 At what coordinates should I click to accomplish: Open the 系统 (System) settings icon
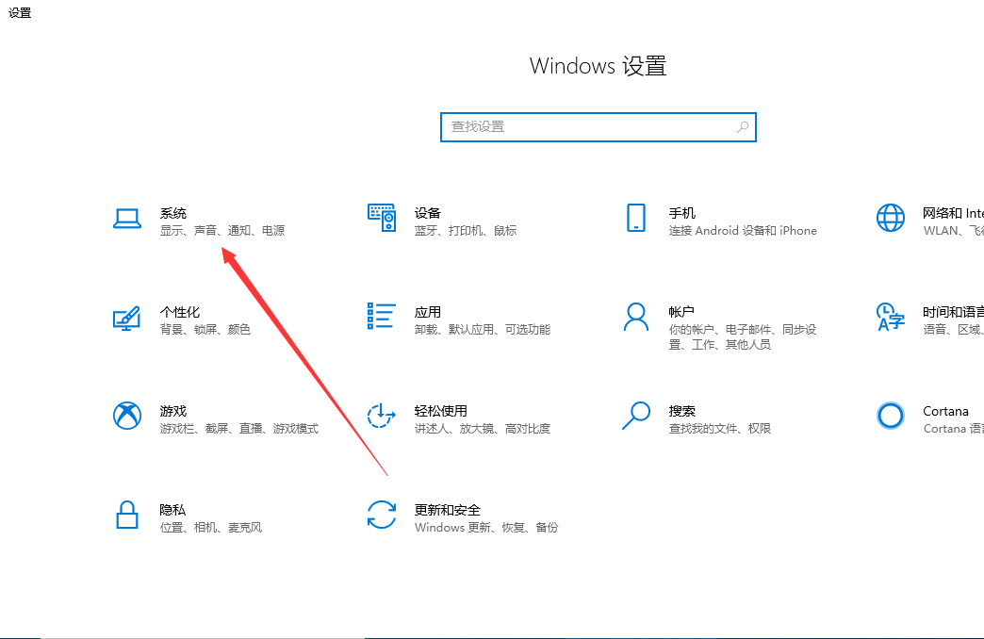coord(127,219)
